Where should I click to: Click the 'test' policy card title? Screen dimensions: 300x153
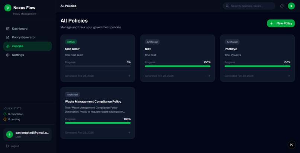148,49
